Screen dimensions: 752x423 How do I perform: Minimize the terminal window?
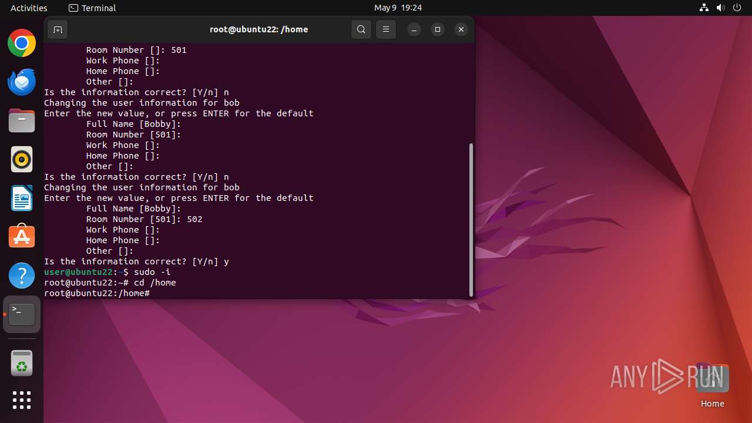[414, 29]
